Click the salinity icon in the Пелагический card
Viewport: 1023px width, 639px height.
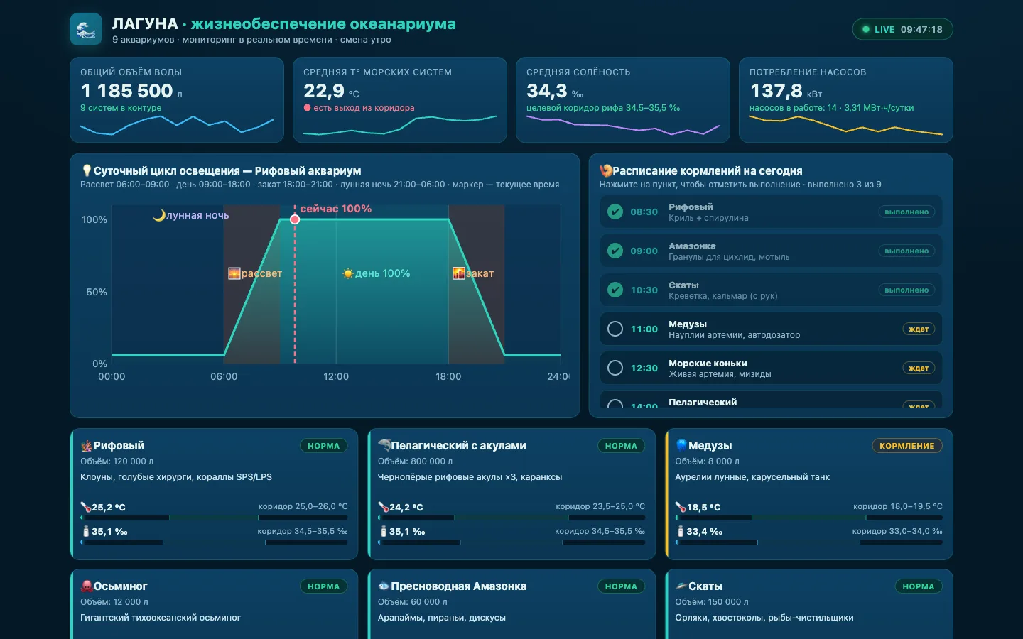[x=384, y=531]
